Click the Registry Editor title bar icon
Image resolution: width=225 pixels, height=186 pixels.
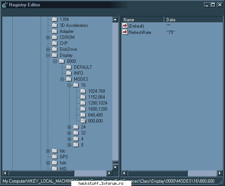(5, 5)
